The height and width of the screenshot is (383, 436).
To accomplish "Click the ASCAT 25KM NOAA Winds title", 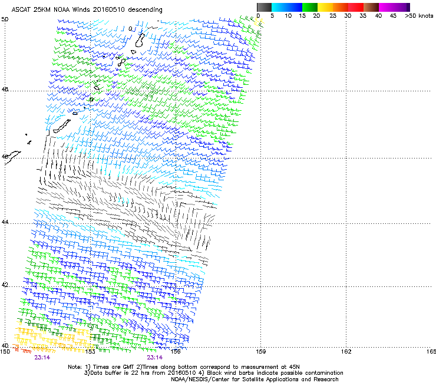I will pyautogui.click(x=87, y=9).
